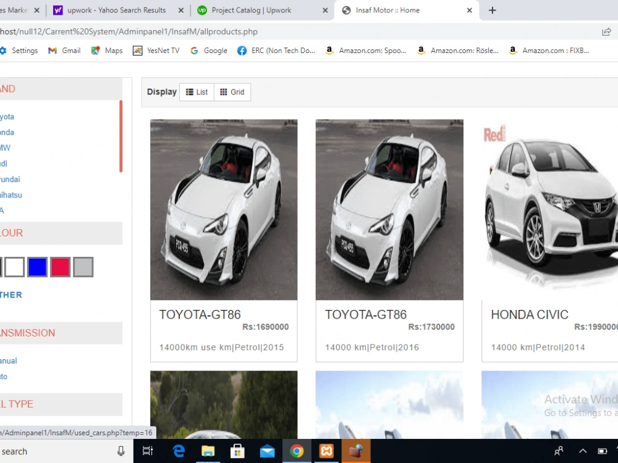Open the Amazon.com: Spoo... bookmark
The width and height of the screenshot is (618, 463).
click(x=365, y=51)
